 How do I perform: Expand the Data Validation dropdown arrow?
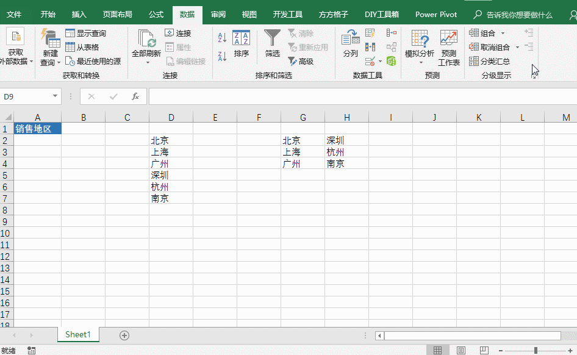[x=380, y=61]
